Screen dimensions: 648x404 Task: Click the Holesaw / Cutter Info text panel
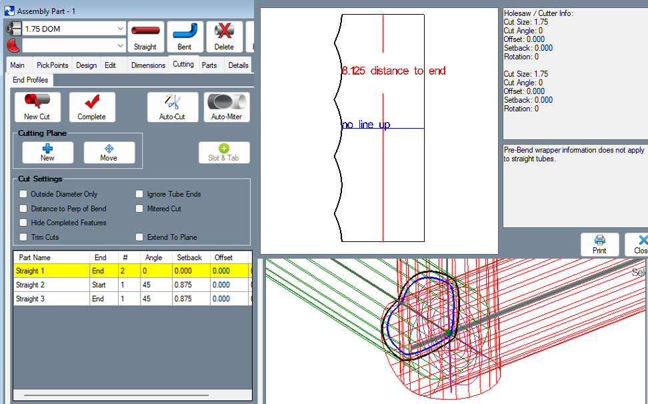tap(575, 73)
